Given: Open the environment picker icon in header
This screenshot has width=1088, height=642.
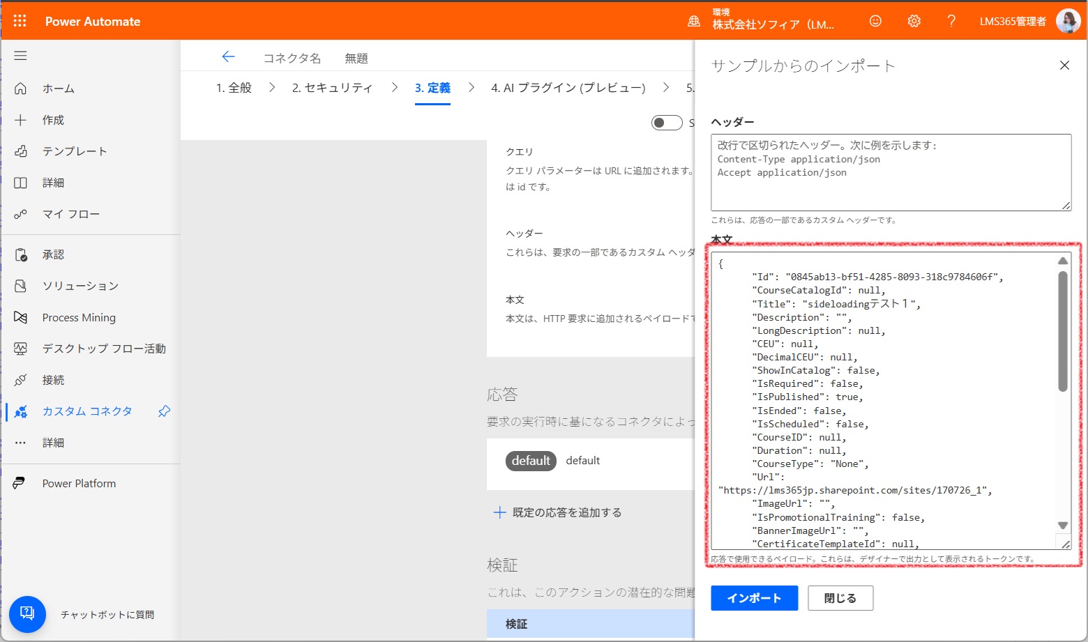Looking at the screenshot, I should click(694, 21).
